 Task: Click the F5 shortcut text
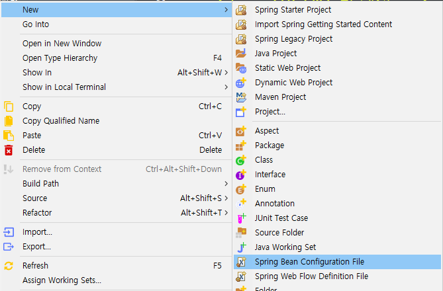coord(218,266)
